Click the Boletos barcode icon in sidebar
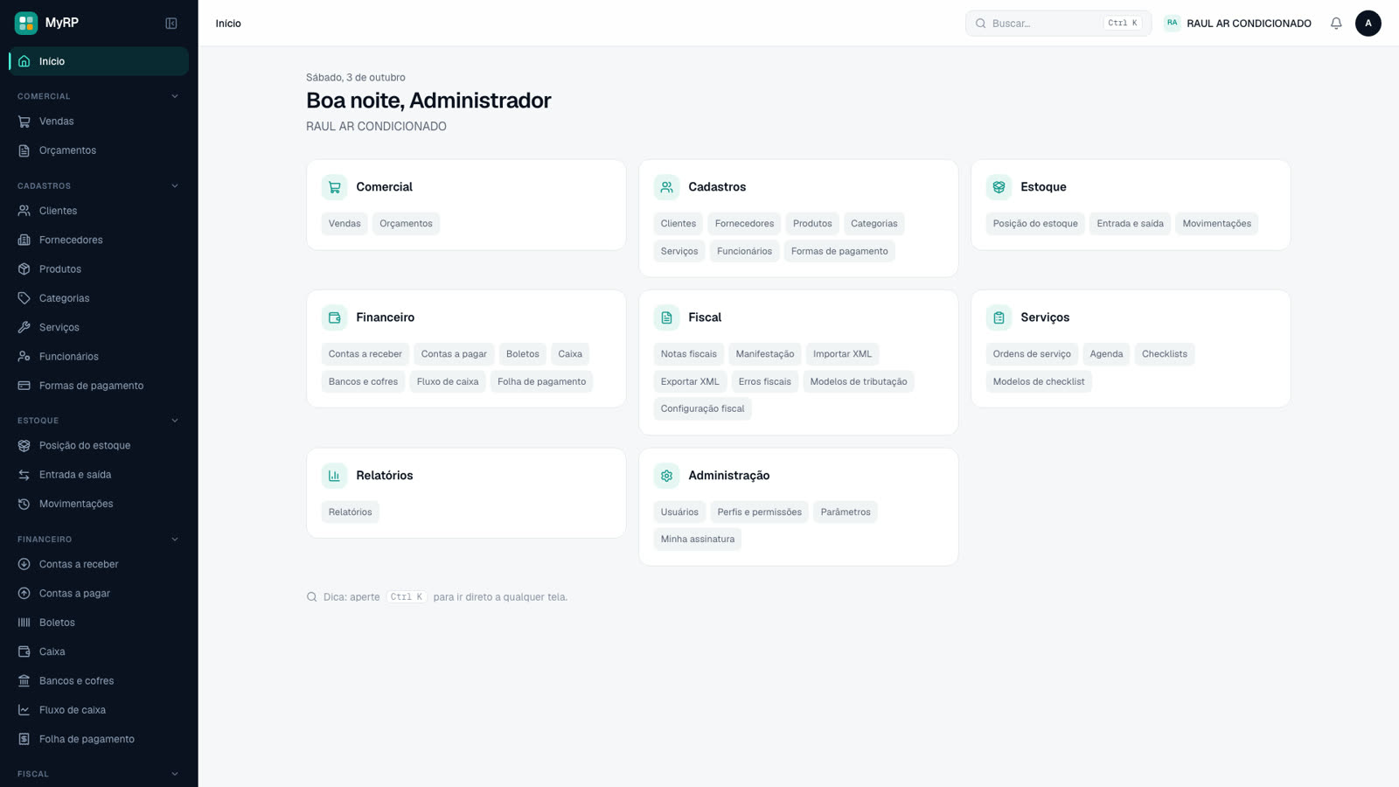The image size is (1399, 787). click(x=24, y=623)
